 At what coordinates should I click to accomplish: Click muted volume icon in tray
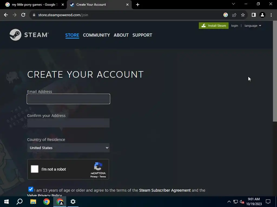tap(242, 202)
